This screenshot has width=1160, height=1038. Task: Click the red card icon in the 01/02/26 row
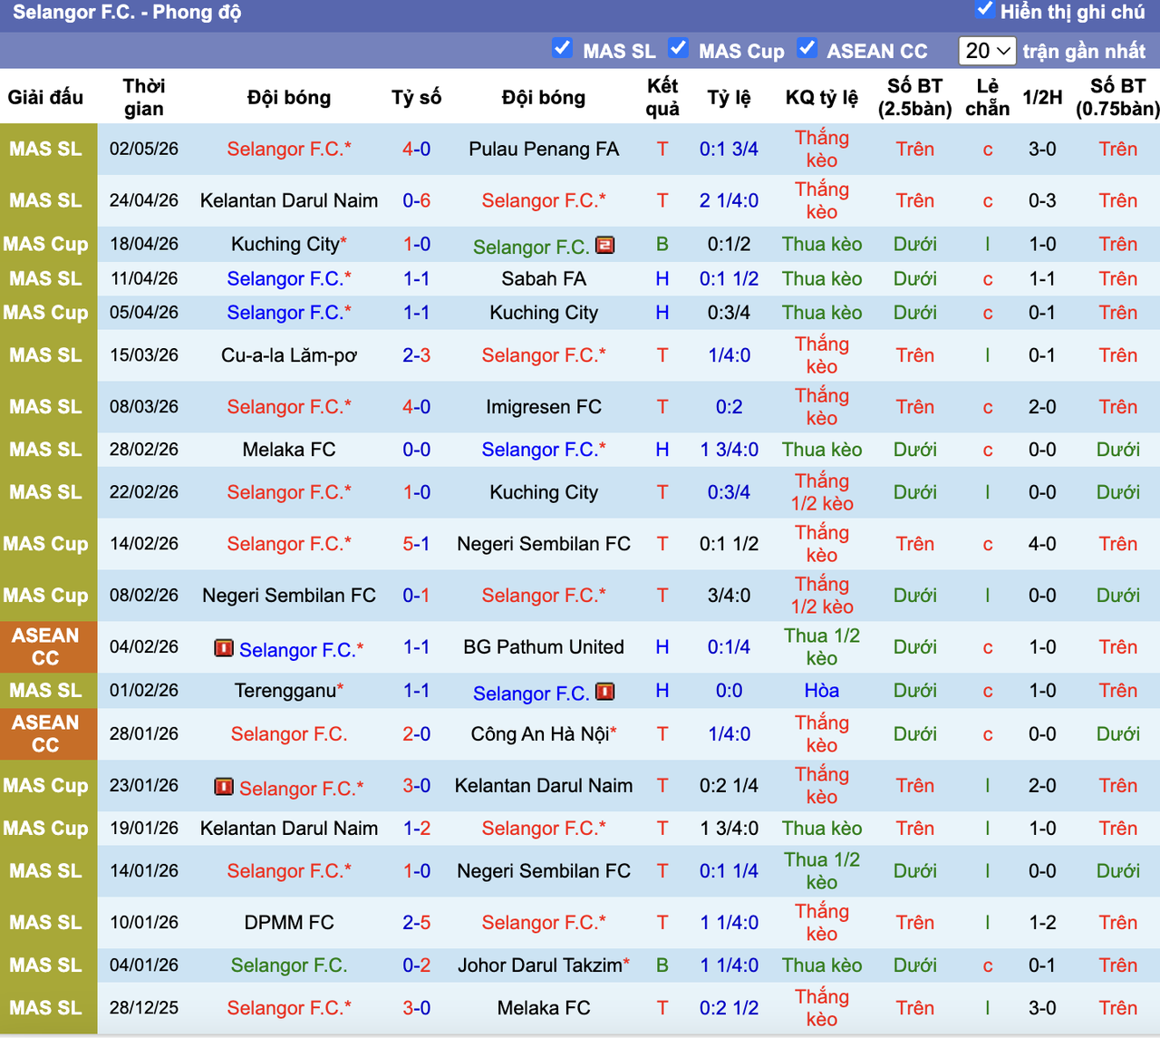[604, 692]
